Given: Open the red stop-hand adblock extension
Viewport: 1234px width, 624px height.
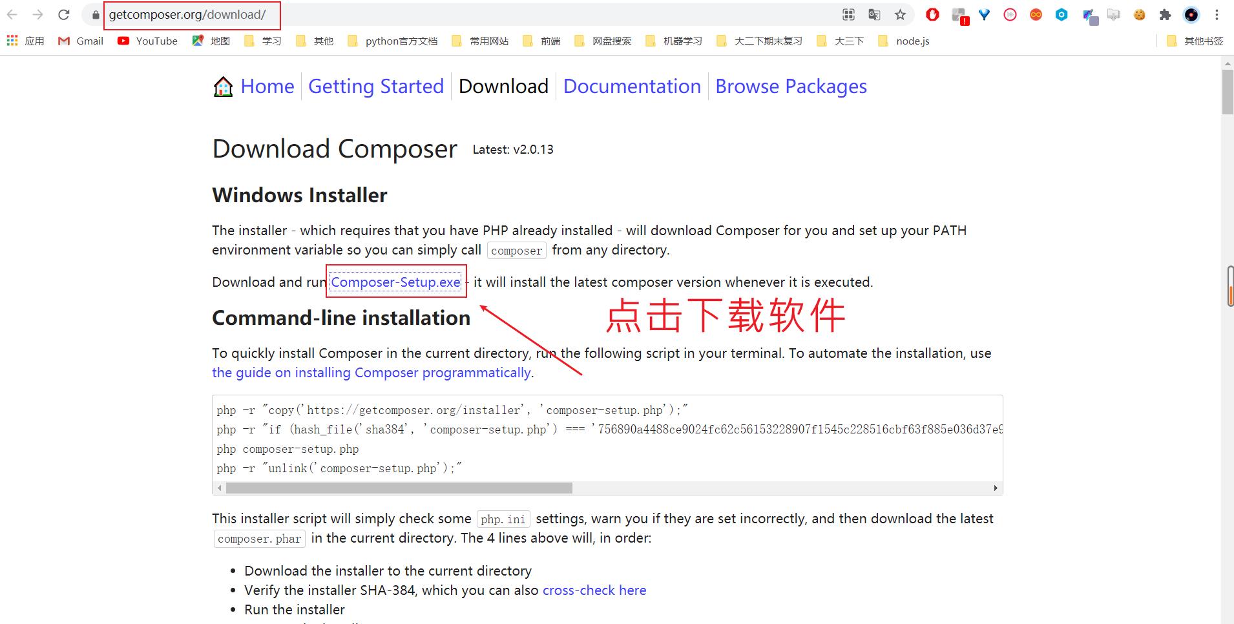Looking at the screenshot, I should [932, 15].
